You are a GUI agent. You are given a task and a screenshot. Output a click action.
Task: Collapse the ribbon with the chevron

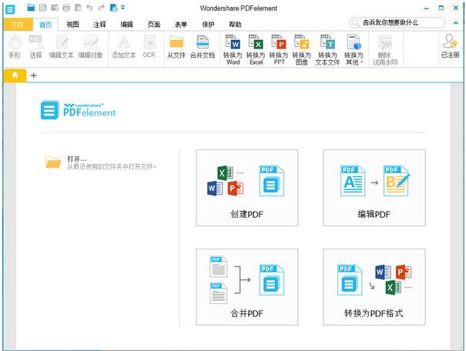point(455,23)
